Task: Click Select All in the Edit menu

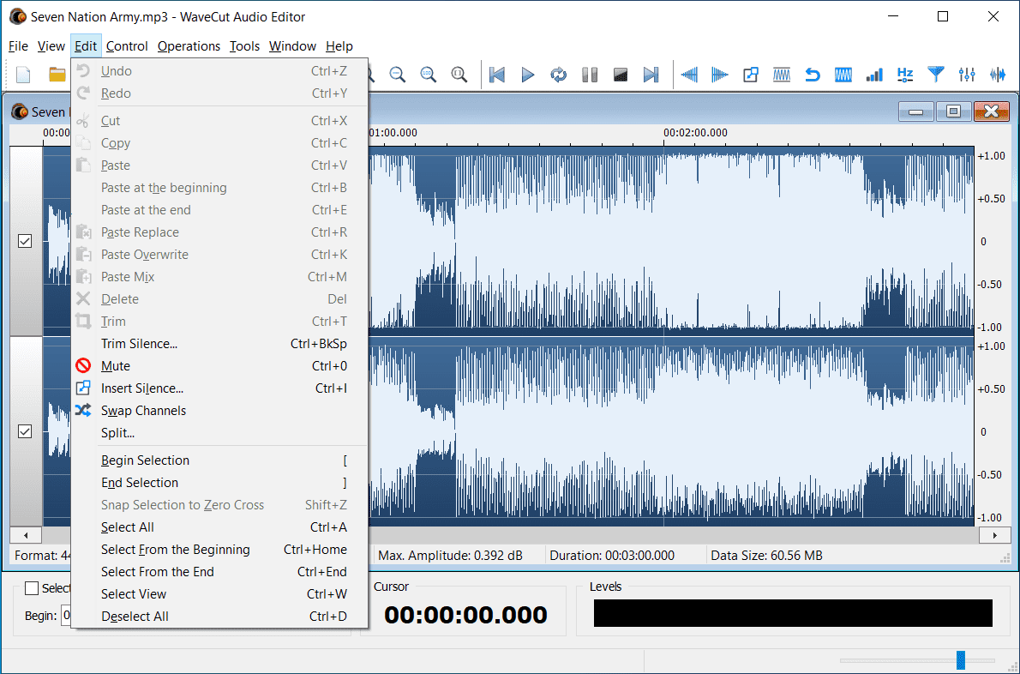Action: tap(128, 527)
